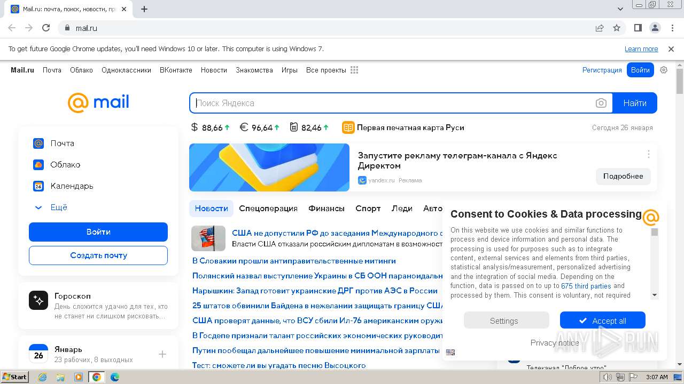Viewport: 684px width, 384px height.
Task: Open Edge from the taskbar
Action: point(115,377)
